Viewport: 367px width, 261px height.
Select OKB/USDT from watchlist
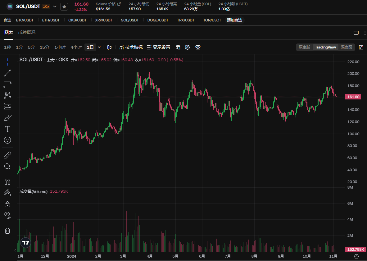[77, 20]
